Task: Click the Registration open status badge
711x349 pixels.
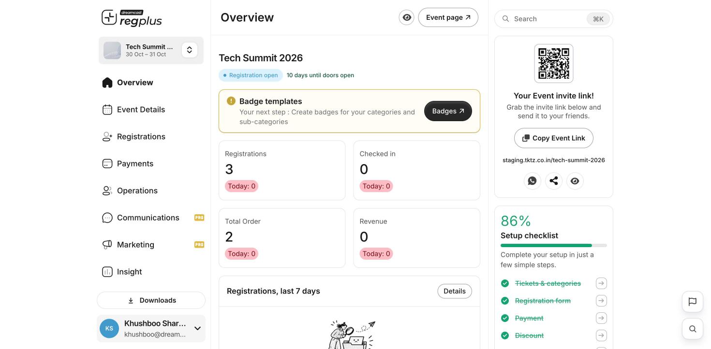Action: click(x=251, y=75)
